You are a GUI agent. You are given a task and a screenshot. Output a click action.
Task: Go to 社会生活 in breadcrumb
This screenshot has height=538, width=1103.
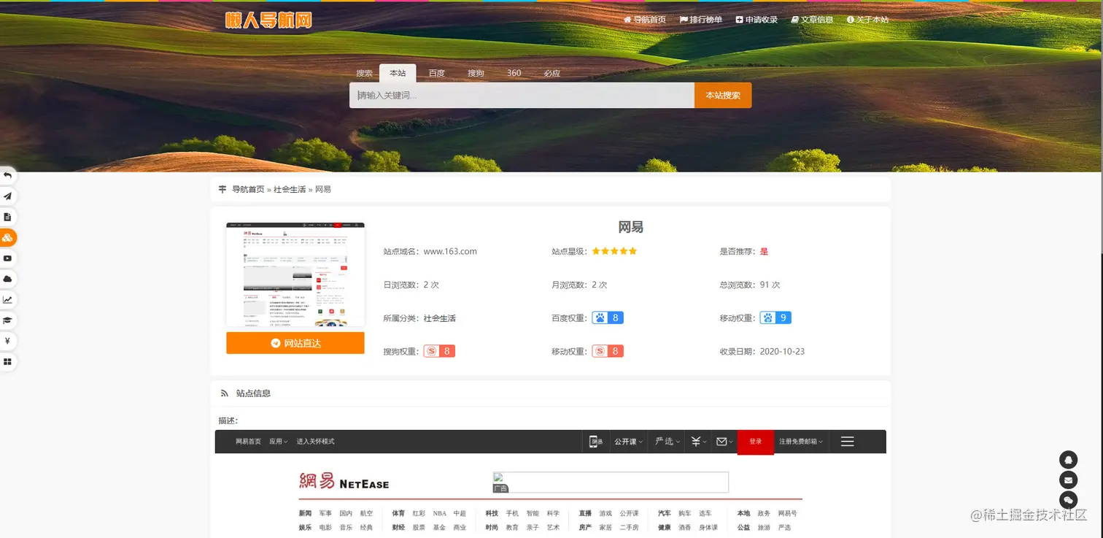290,190
